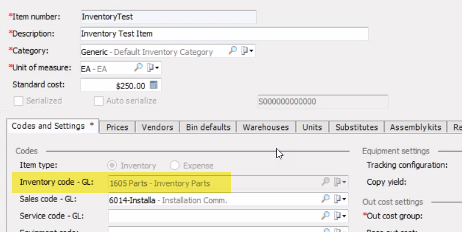This screenshot has height=232, width=462.
Task: Switch to the Substitutes tab
Action: pyautogui.click(x=357, y=128)
